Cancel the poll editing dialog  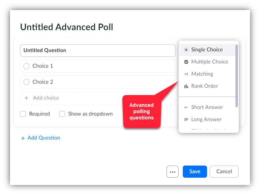(x=224, y=172)
